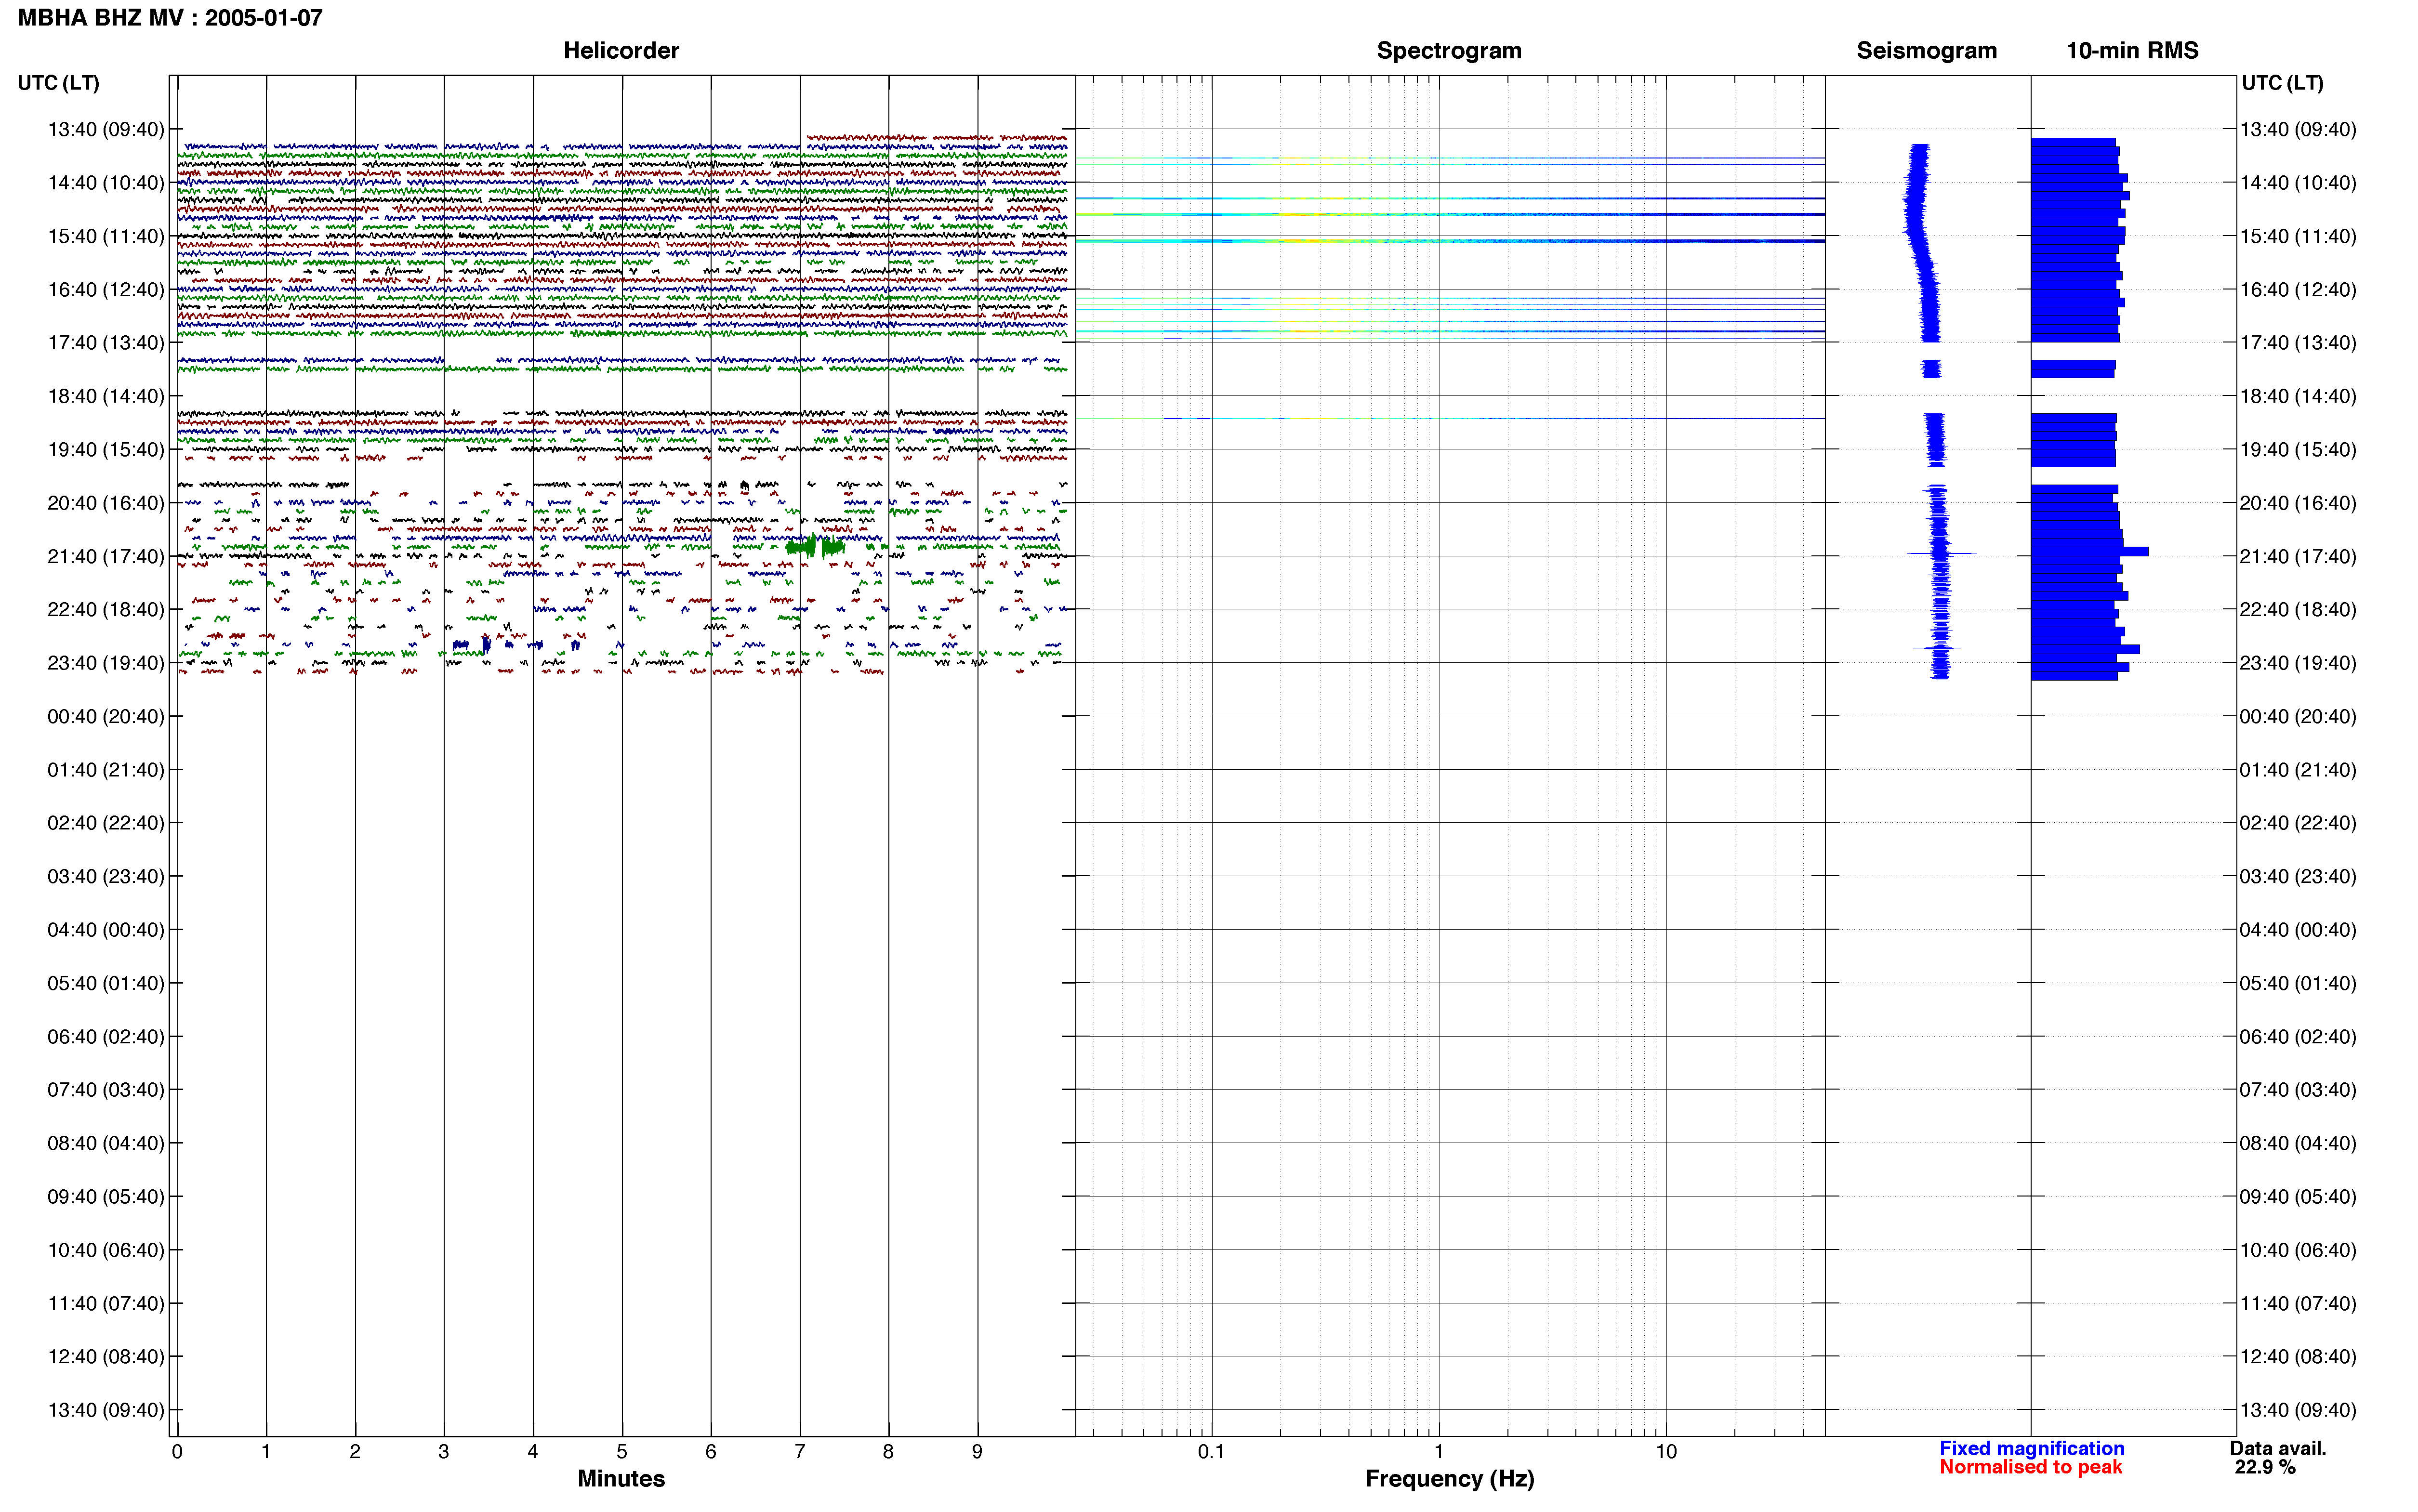
Task: Click the '0.1' frequency axis tick label
Action: (1211, 1451)
